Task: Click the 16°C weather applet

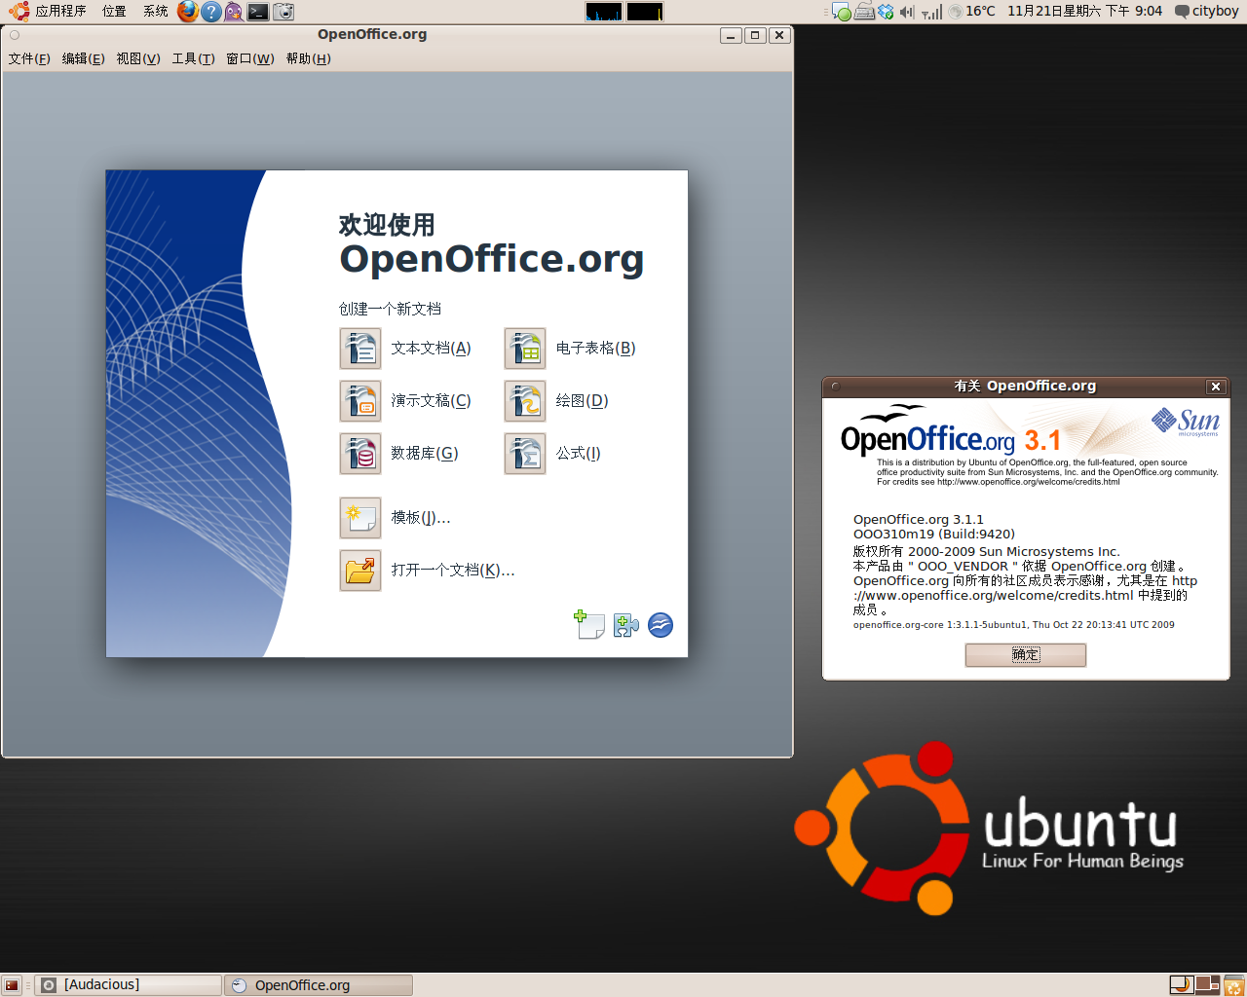Action: pos(972,12)
